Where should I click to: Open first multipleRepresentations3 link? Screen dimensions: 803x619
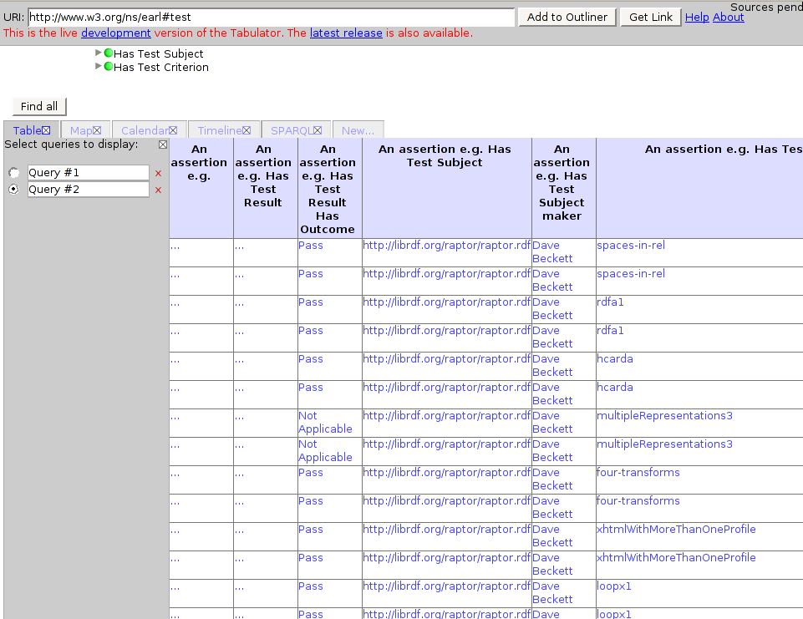pyautogui.click(x=665, y=416)
